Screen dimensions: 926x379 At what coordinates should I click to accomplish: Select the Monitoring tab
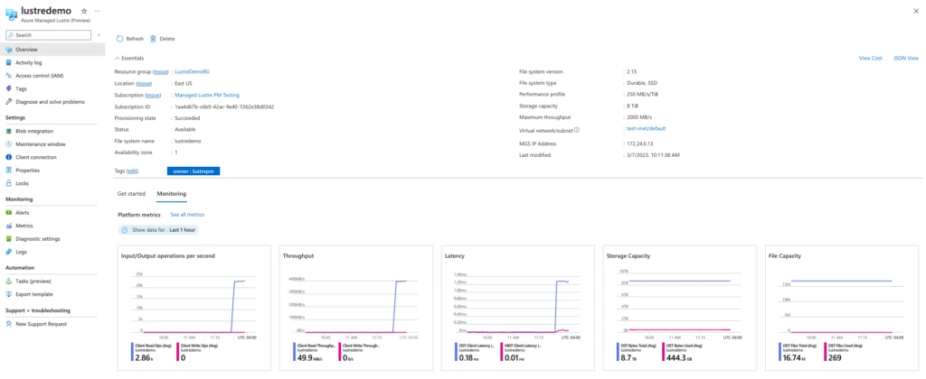pos(171,193)
